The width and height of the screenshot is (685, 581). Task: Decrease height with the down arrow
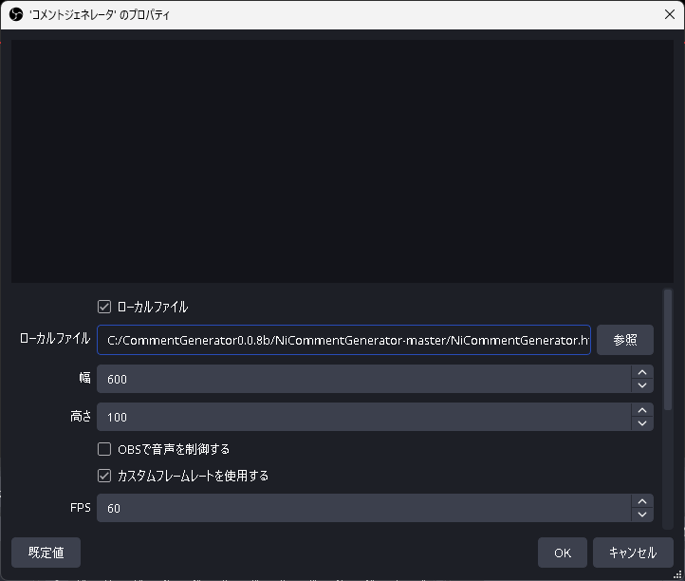pos(642,423)
